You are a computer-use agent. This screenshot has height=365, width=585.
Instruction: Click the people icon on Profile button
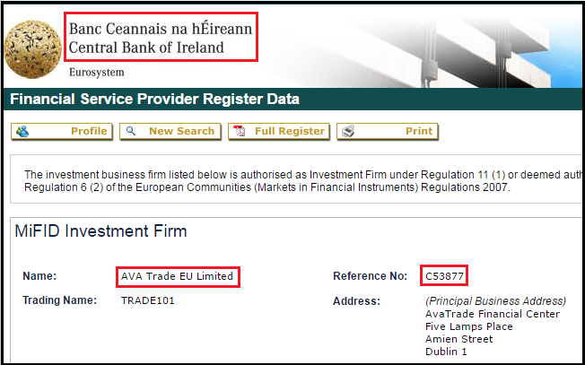[x=22, y=131]
